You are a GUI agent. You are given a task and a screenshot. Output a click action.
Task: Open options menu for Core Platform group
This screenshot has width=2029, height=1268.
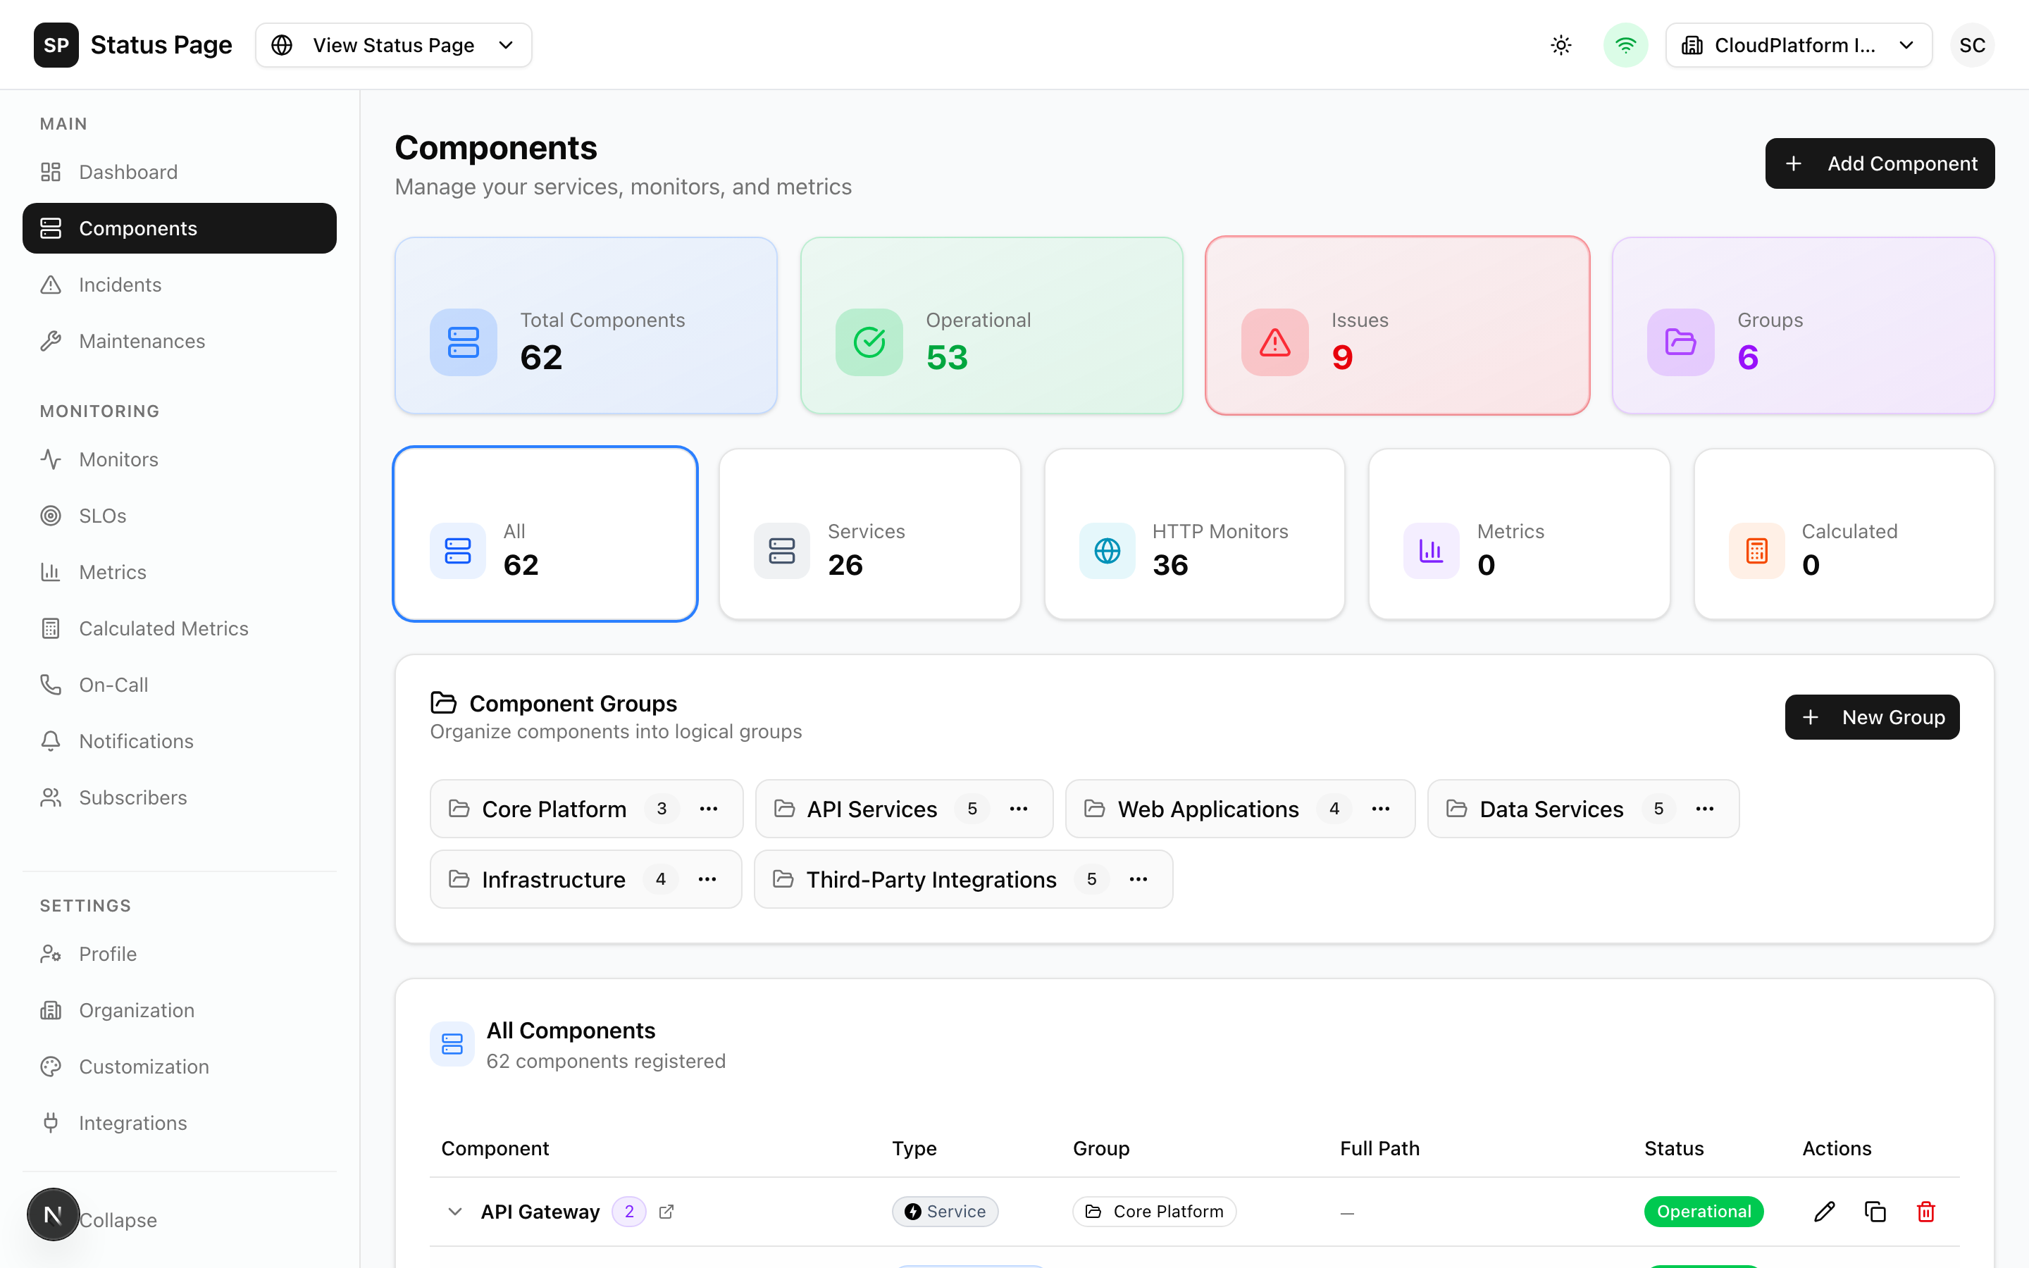[709, 809]
